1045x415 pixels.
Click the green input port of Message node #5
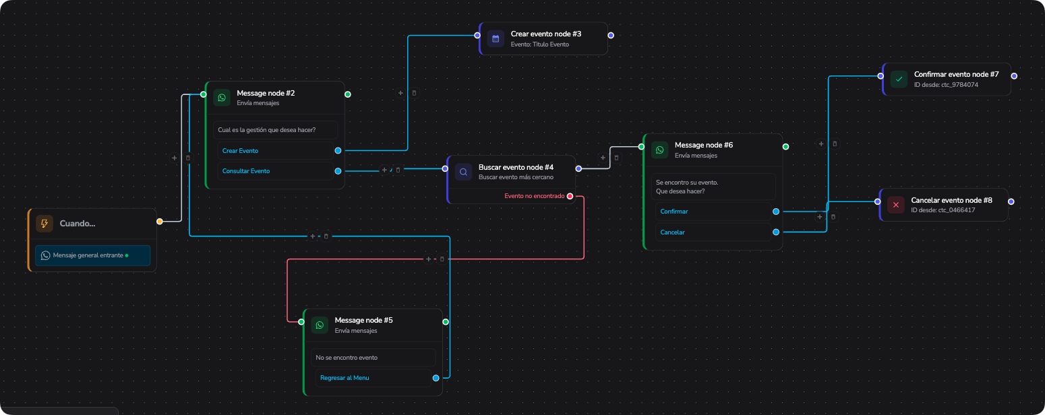[301, 321]
